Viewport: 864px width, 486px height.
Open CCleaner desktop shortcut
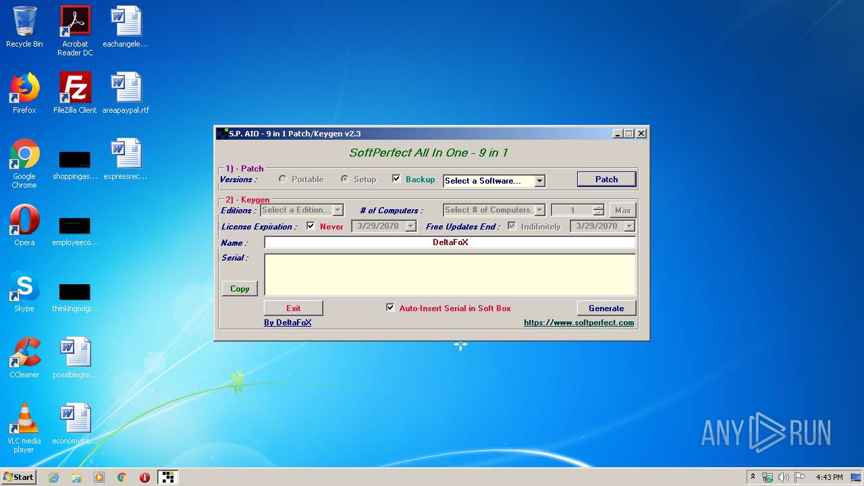click(x=24, y=358)
